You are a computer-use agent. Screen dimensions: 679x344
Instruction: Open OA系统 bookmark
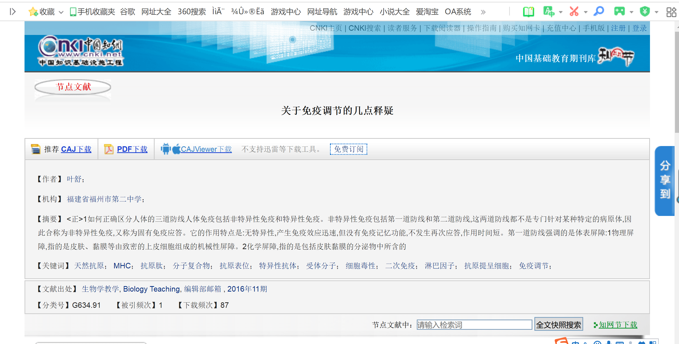(458, 11)
